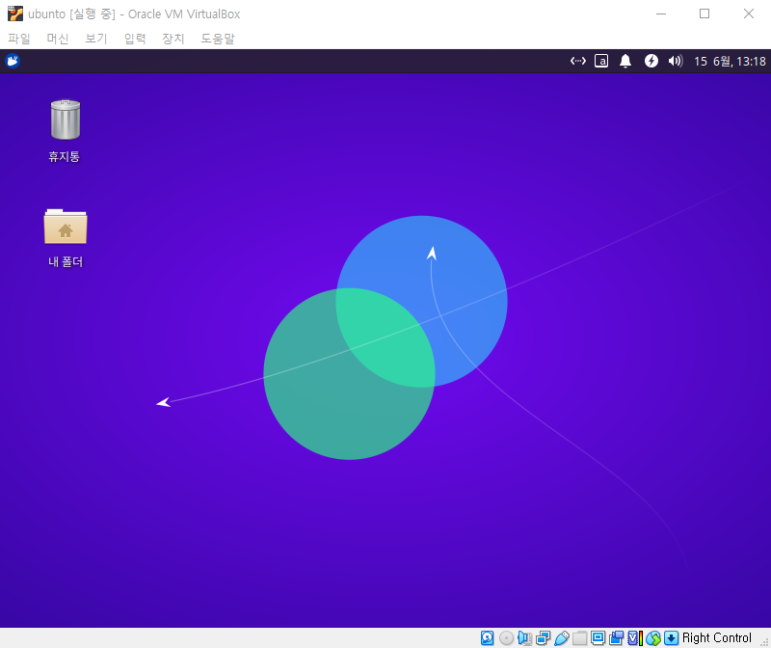
Task: Open the 파일 menu
Action: 19,39
